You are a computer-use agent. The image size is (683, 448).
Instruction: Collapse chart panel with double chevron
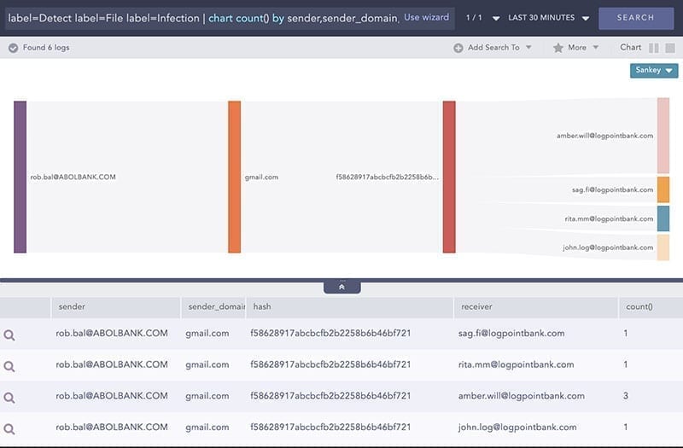(342, 288)
